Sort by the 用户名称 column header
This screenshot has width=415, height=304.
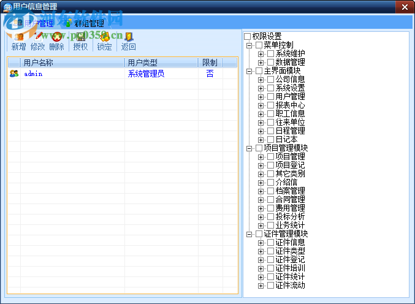point(72,63)
